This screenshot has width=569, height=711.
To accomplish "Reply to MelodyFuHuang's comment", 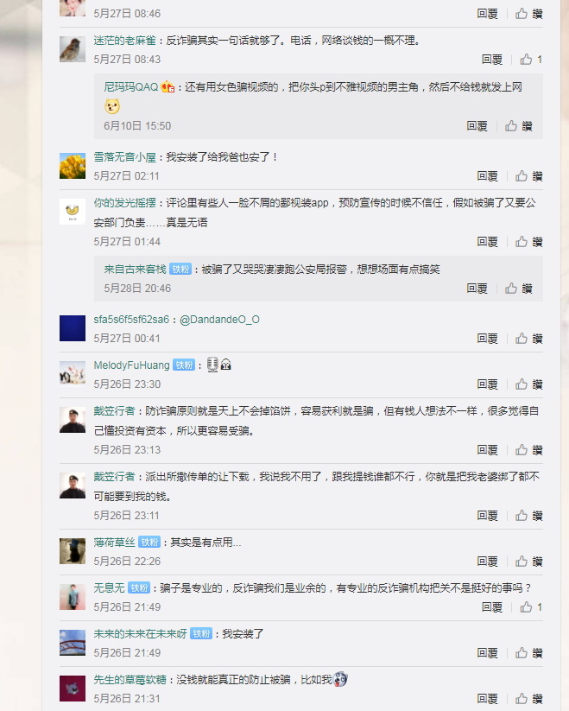I will (488, 384).
